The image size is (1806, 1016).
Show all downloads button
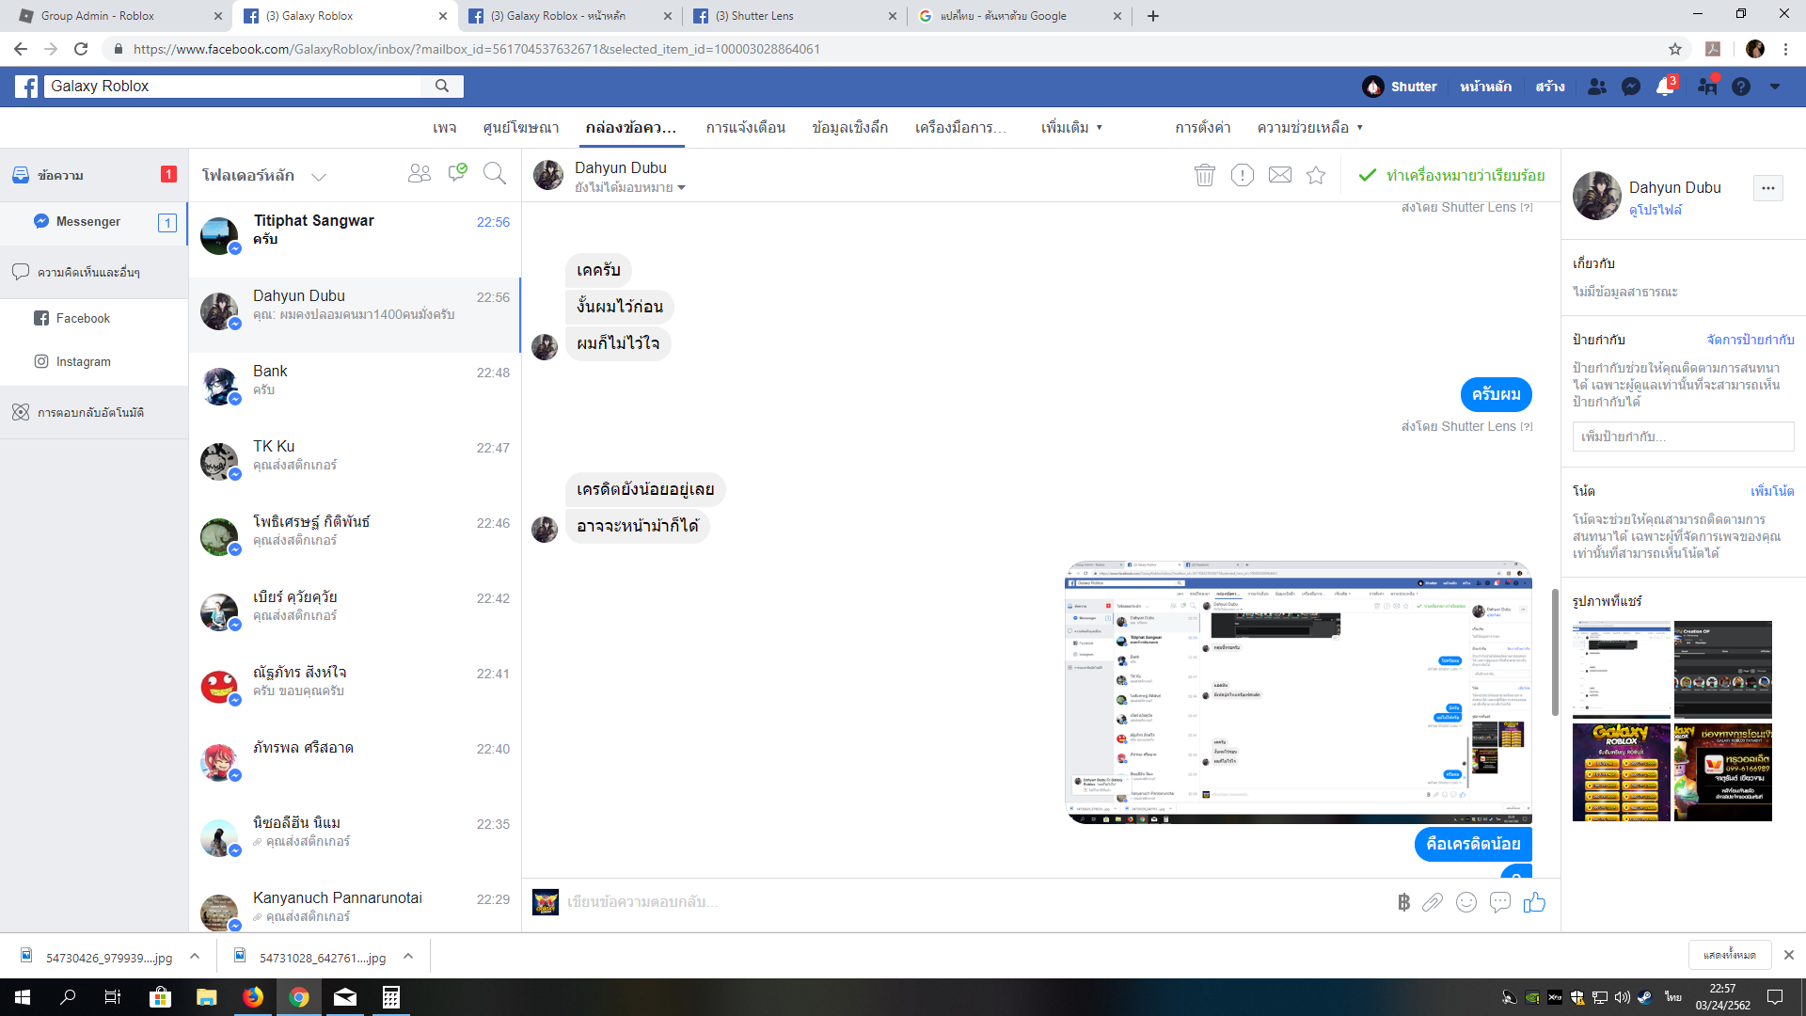pyautogui.click(x=1730, y=955)
